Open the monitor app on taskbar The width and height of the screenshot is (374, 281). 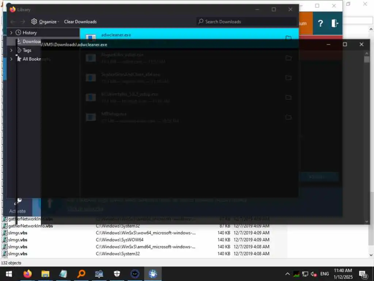pos(99,274)
